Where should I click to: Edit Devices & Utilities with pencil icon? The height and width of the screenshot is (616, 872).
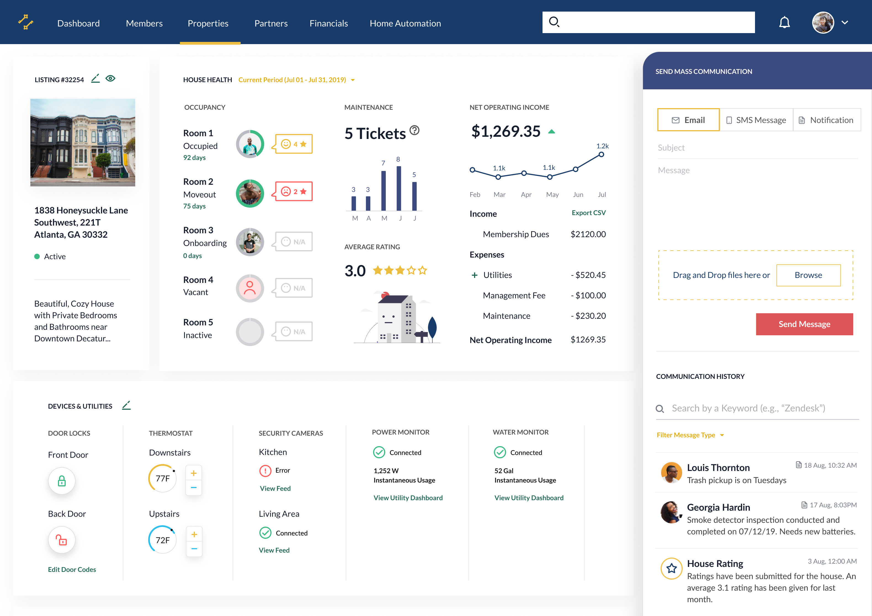pos(126,405)
